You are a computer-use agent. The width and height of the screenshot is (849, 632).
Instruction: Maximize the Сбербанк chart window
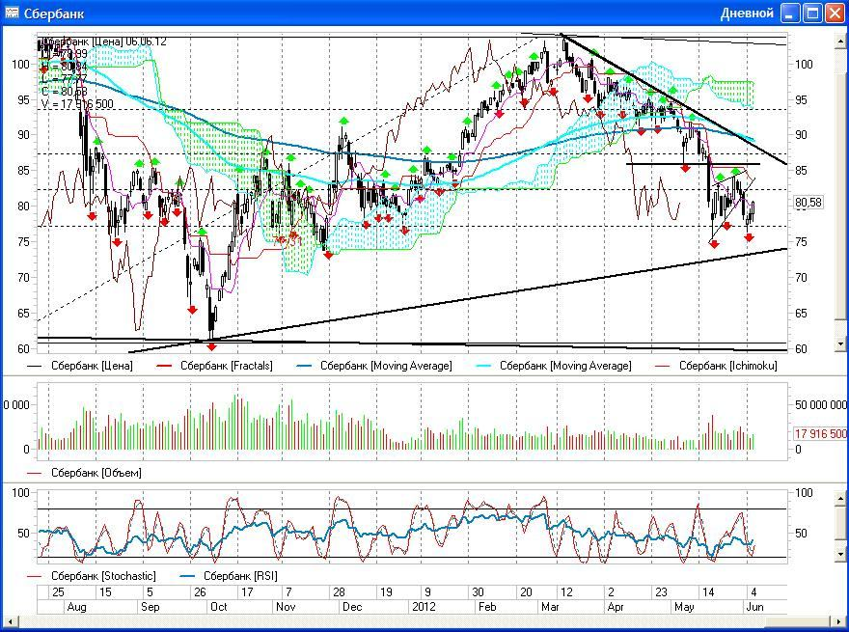coord(812,13)
